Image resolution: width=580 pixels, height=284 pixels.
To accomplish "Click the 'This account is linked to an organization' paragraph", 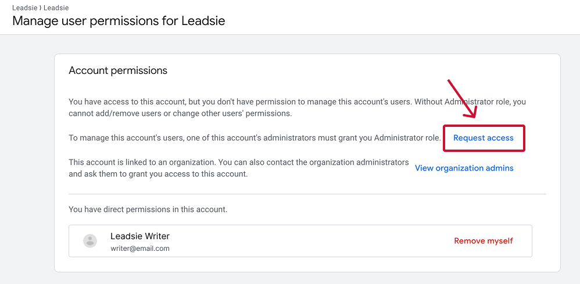I will [239, 168].
